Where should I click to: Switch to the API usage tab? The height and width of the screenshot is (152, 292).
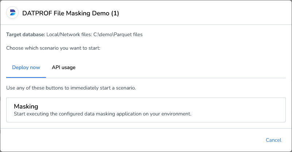coord(64,68)
